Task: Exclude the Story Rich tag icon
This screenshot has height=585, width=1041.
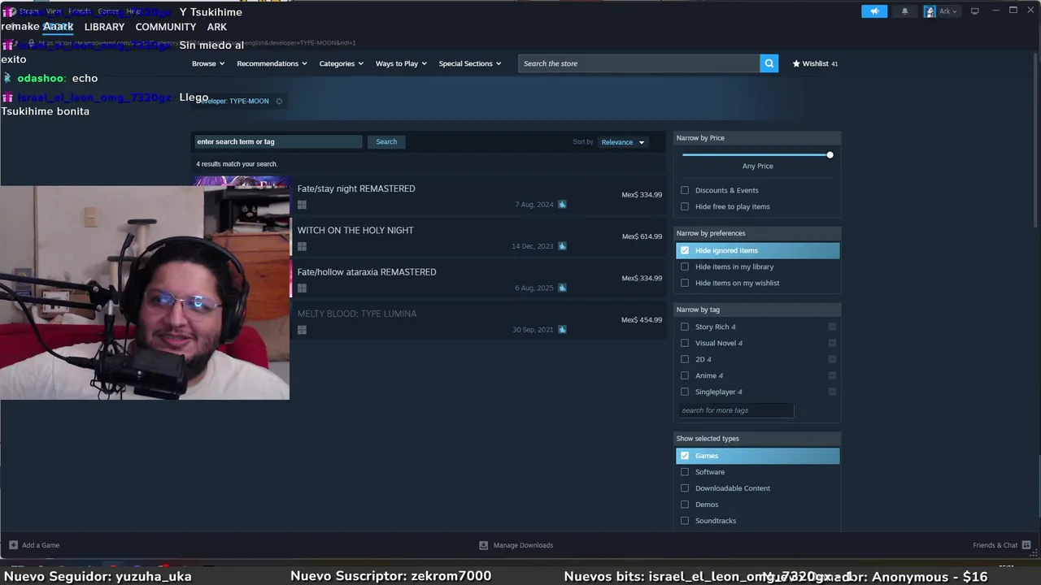Action: click(832, 327)
